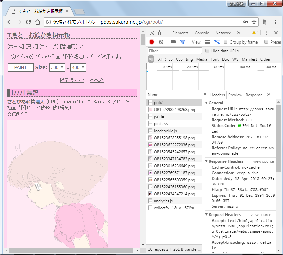Clear the network log
This screenshot has height=255, width=283.
[x=161, y=42]
